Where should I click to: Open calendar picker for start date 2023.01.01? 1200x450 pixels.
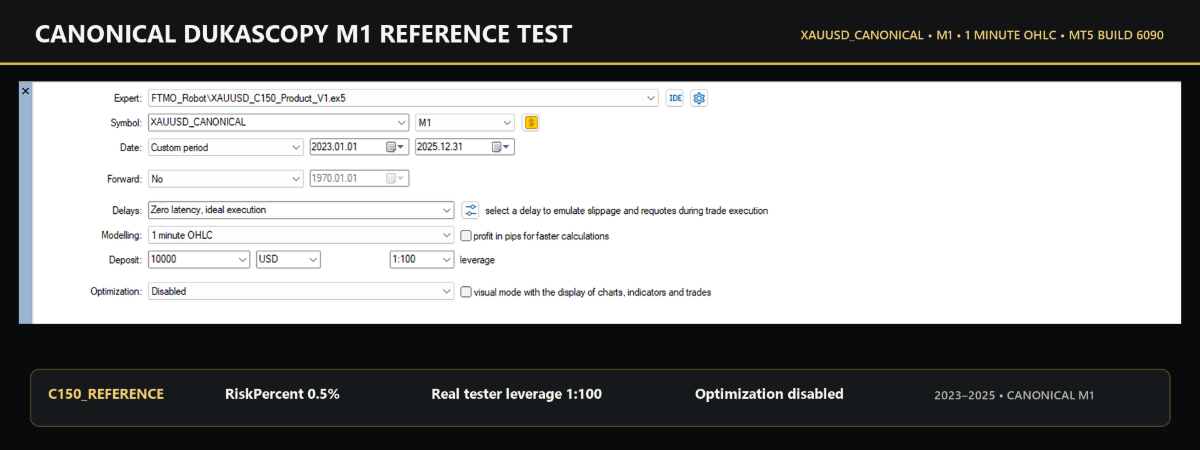[x=394, y=147]
